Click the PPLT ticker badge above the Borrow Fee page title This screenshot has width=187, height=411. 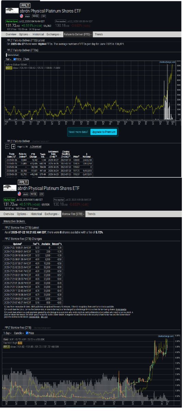coord(23,182)
